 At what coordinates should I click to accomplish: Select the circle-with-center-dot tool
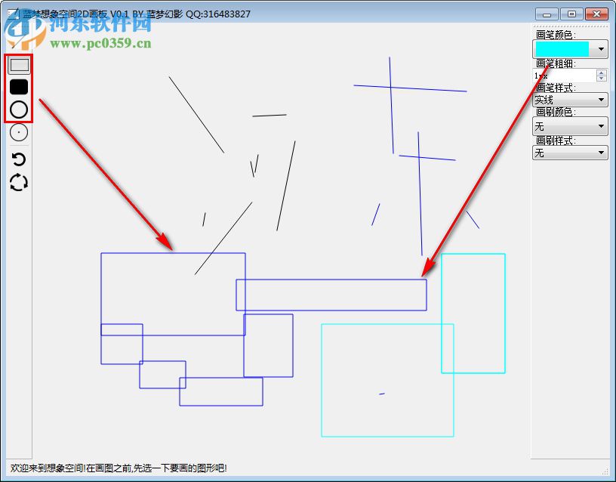pyautogui.click(x=17, y=132)
